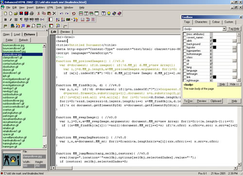243x176 pixels.
Task: Click the Hide << button in Toolbox
Action: (234, 84)
